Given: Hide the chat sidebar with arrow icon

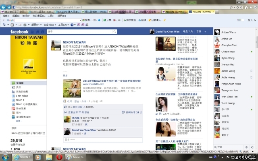Looking at the screenshot, I should [252, 147].
